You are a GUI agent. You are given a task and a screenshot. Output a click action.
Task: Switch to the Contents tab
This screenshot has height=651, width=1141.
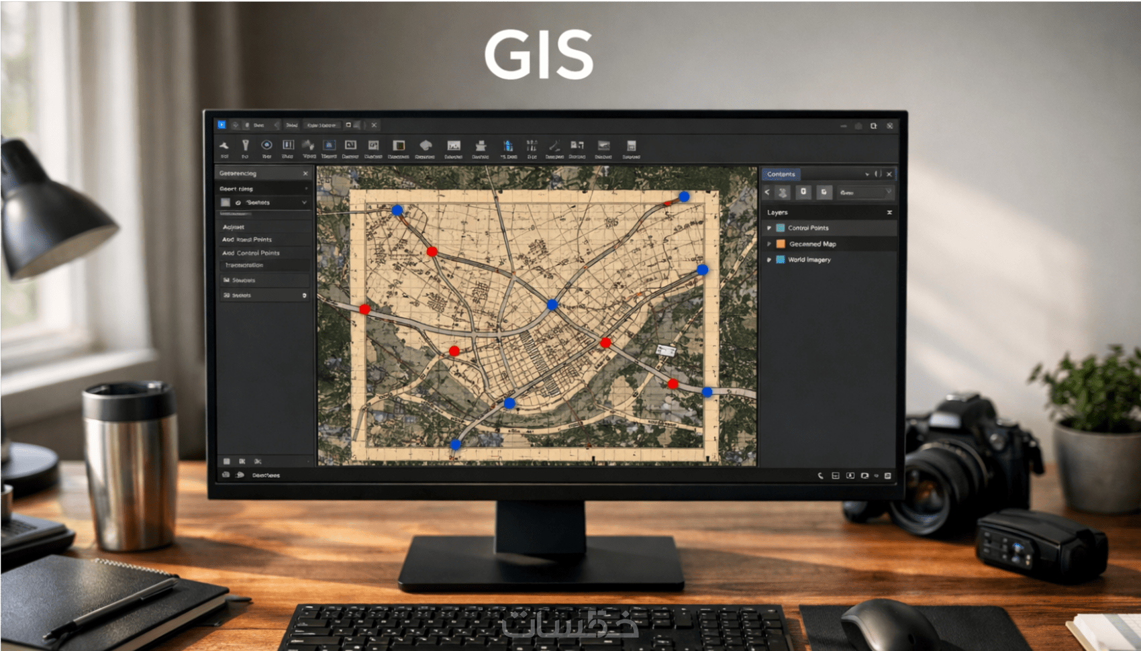(781, 174)
